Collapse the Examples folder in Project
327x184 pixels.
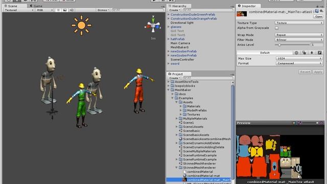point(173,98)
